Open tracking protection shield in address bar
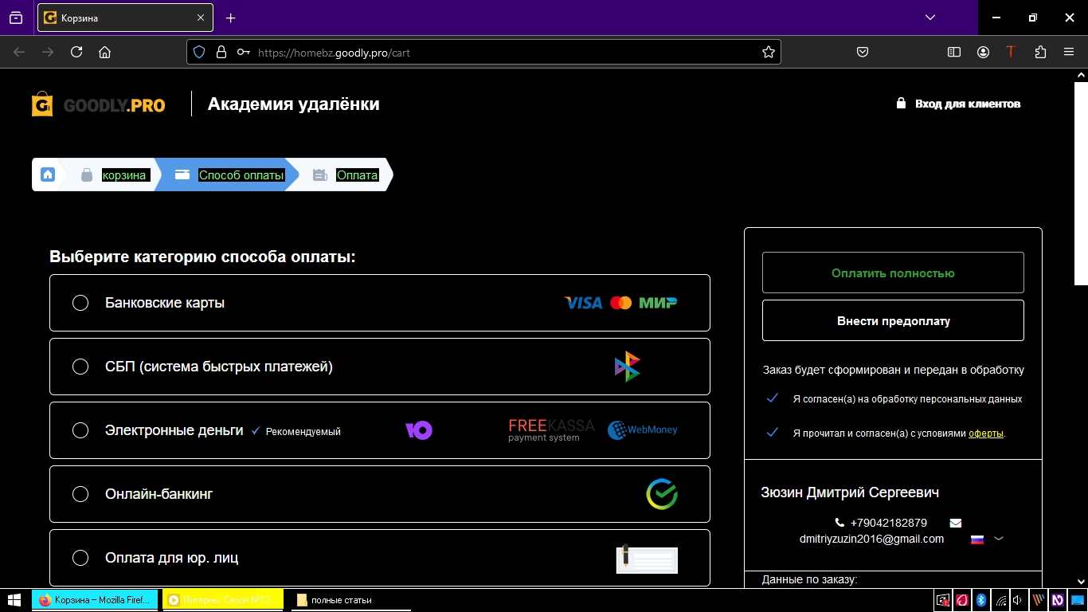This screenshot has height=612, width=1088. tap(199, 52)
